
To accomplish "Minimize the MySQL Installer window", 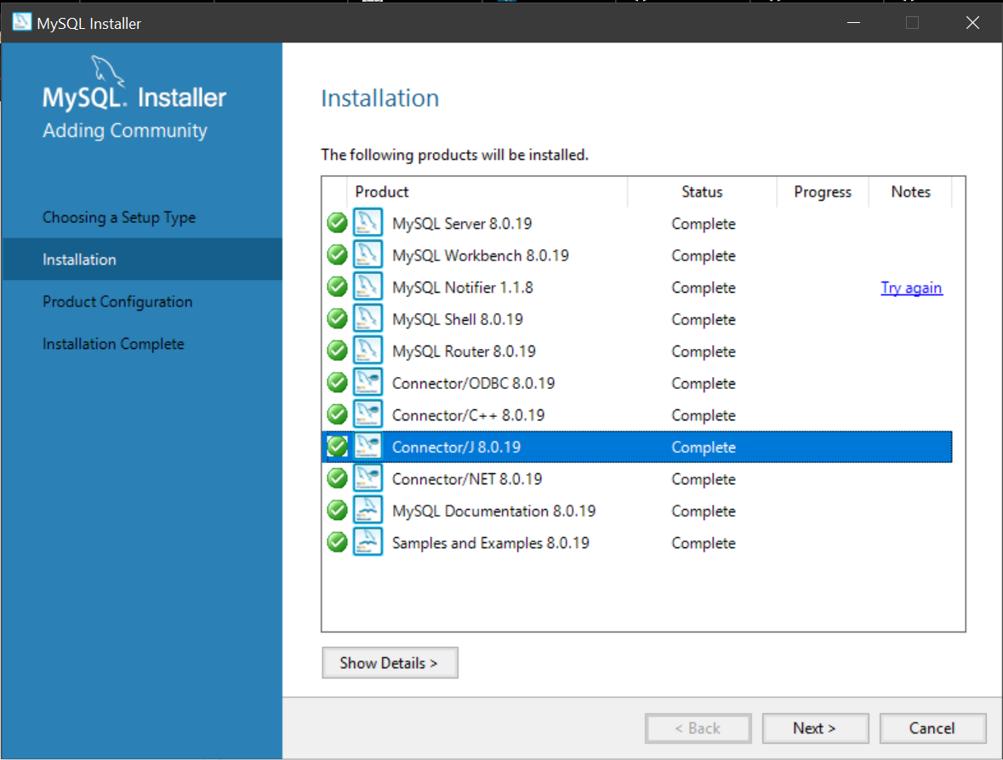I will 853,22.
